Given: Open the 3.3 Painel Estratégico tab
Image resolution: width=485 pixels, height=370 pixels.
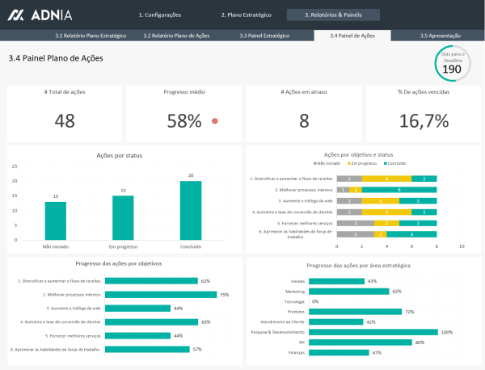Looking at the screenshot, I should 264,36.
